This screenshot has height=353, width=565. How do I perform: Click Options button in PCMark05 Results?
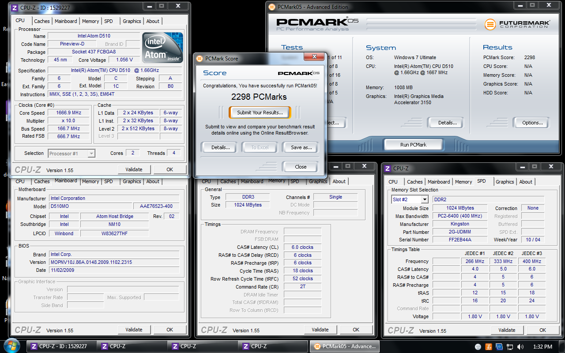click(x=531, y=123)
